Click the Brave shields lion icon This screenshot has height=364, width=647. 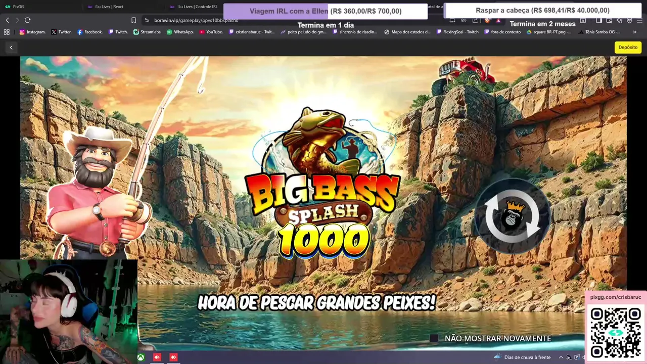[487, 20]
